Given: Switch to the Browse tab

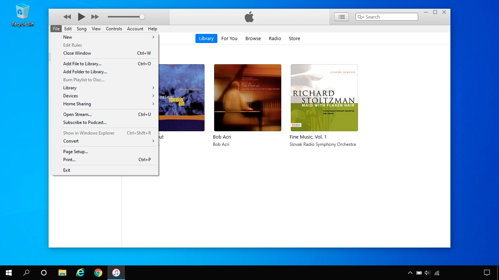Looking at the screenshot, I should click(253, 38).
